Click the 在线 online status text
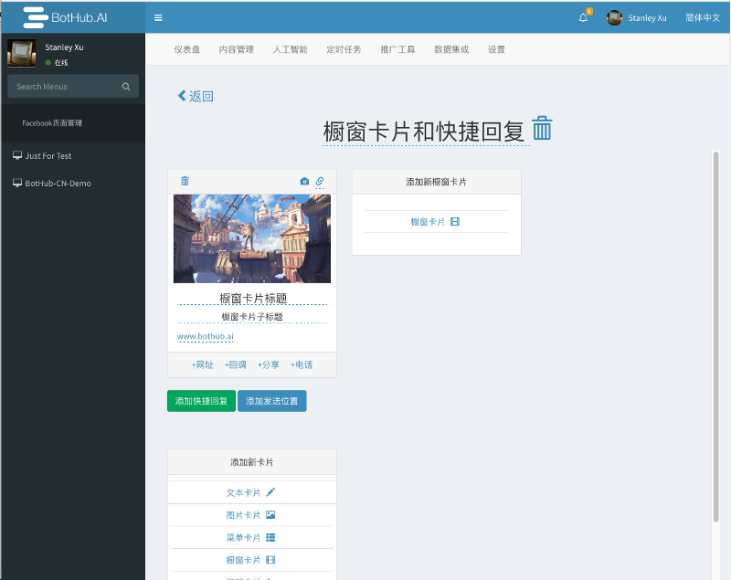The width and height of the screenshot is (731, 580). point(61,62)
